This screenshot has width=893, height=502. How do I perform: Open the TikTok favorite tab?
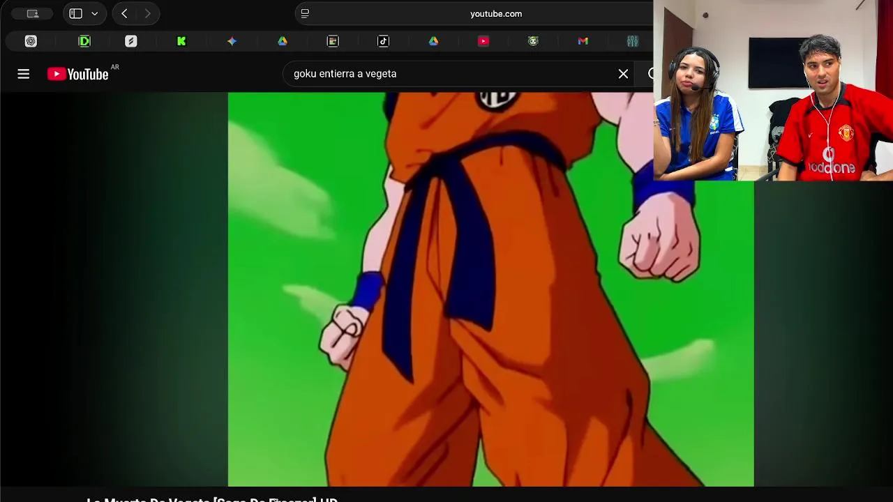click(383, 41)
